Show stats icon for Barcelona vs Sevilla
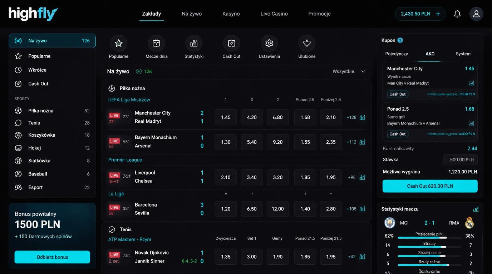 [x=362, y=209]
